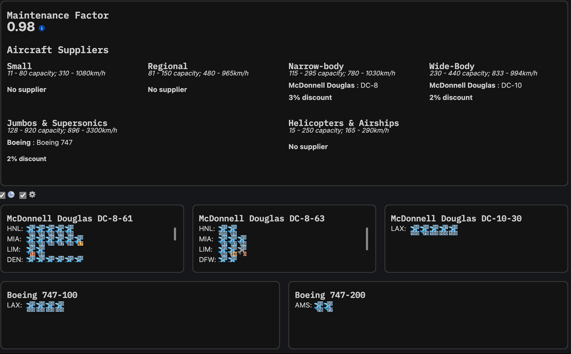This screenshot has height=354, width=571.
Task: Select DC-8-61 MIA plane marked 94 and 98
Action: pyautogui.click(x=31, y=241)
